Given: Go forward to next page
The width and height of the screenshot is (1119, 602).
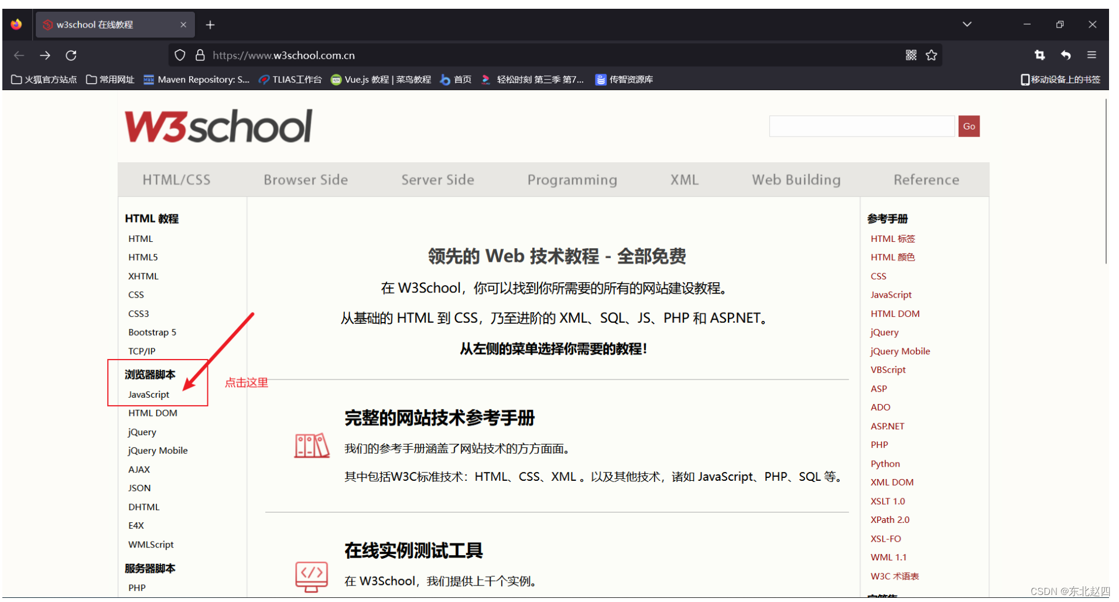Looking at the screenshot, I should [45, 55].
